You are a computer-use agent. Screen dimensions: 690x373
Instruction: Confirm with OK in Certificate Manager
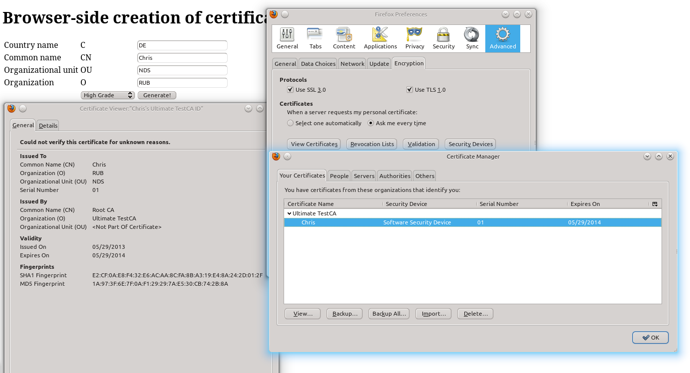pos(651,338)
